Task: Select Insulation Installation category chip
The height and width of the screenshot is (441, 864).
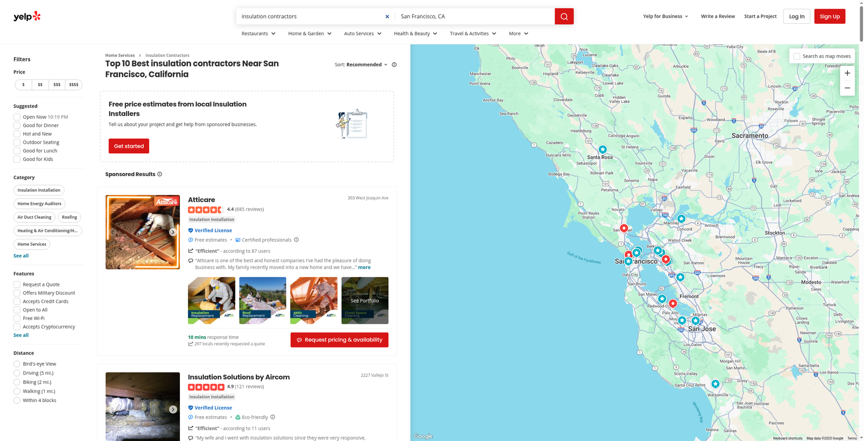Action: point(39,190)
